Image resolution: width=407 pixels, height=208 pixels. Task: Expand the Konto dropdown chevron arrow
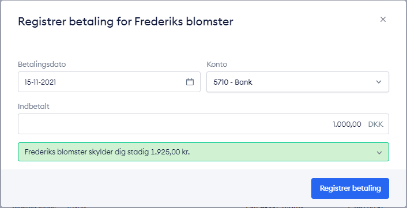tap(379, 82)
